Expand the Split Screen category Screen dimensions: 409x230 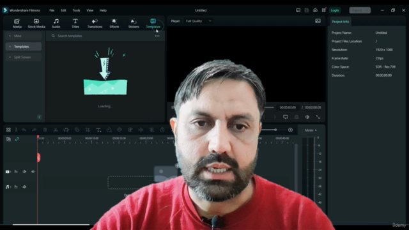[x=23, y=57]
